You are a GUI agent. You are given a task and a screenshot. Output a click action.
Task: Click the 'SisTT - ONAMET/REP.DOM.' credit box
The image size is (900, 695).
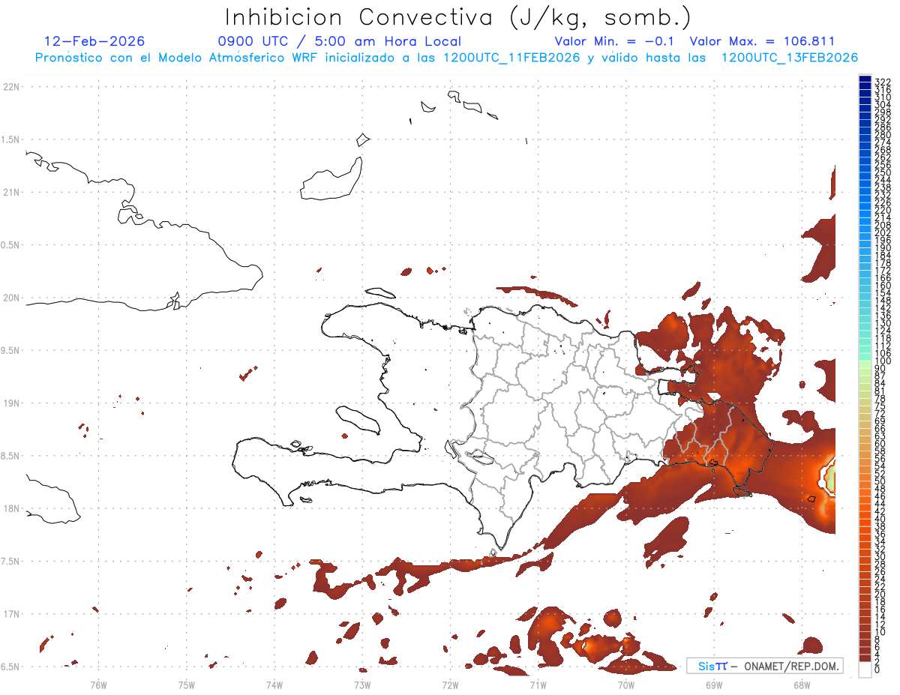(764, 666)
